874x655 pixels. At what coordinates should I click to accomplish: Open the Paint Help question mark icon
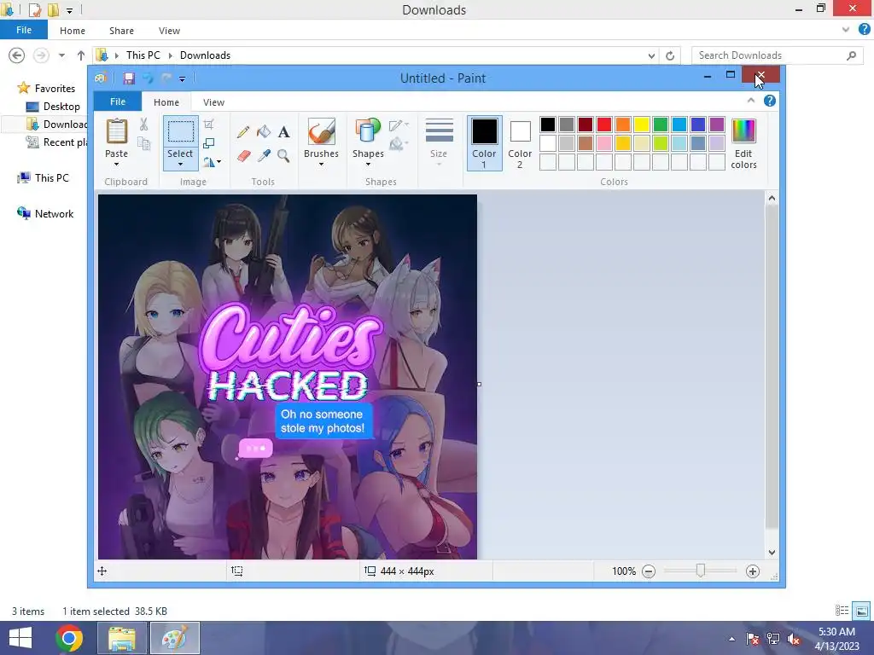pyautogui.click(x=770, y=101)
